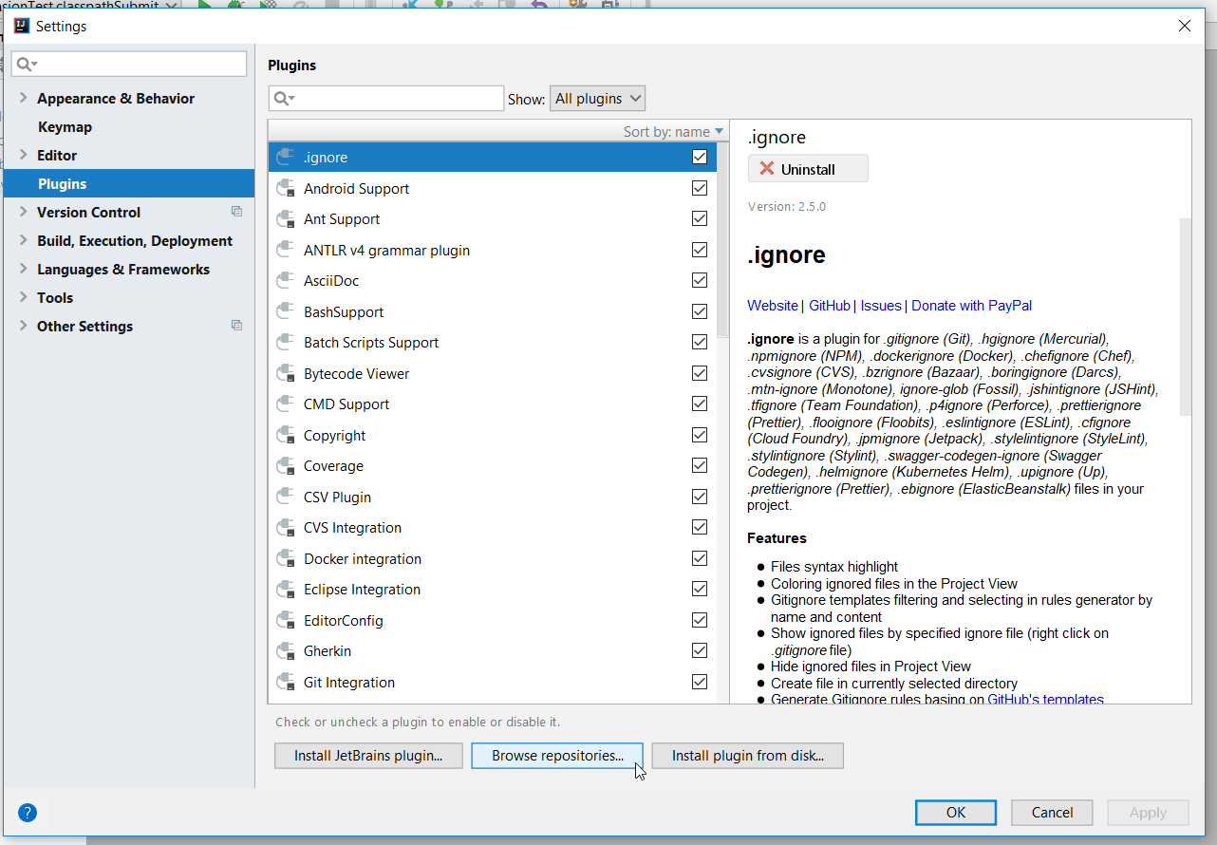The height and width of the screenshot is (845, 1217).
Task: Click Install JetBrains plugin button
Action: tap(368, 756)
